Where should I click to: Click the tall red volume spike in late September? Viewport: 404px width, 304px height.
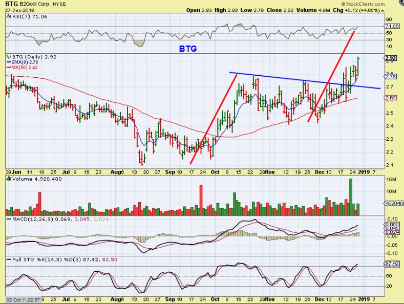click(201, 200)
